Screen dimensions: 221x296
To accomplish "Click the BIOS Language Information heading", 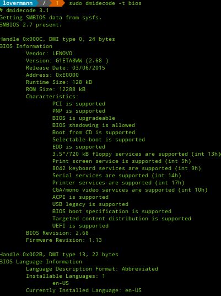I will pyautogui.click(x=41, y=261).
